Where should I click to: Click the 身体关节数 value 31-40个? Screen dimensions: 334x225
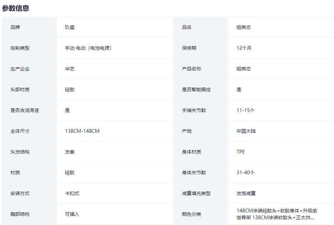[246, 173]
